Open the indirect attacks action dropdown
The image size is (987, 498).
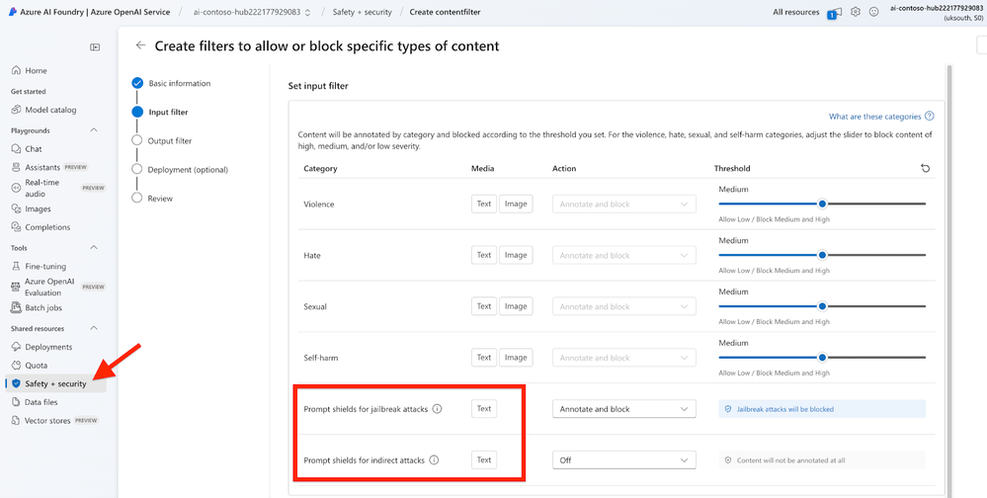click(x=623, y=460)
